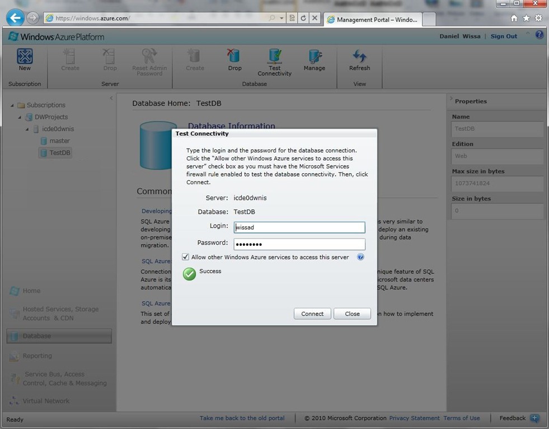Image resolution: width=549 pixels, height=429 pixels.
Task: Click the compatibility view icon in address bar
Action: (292, 18)
